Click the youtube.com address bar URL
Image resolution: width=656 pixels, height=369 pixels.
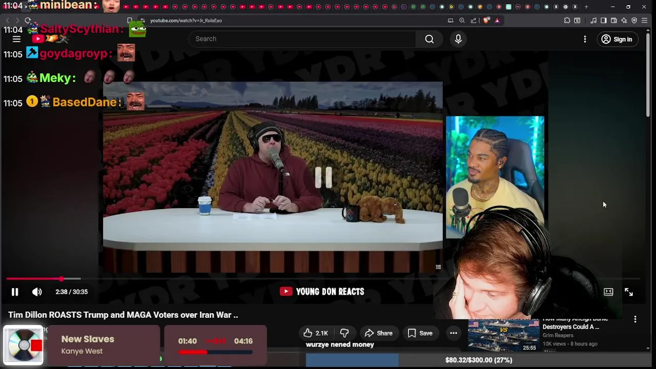(x=186, y=20)
